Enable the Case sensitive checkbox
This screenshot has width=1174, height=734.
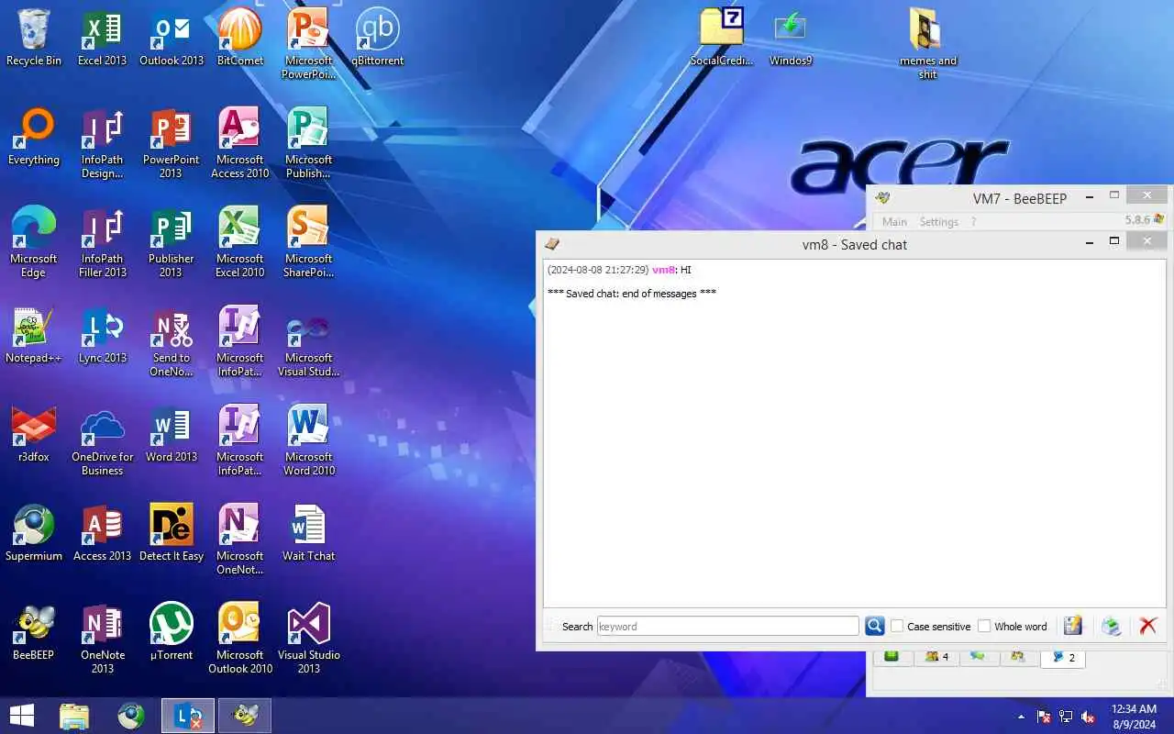point(897,626)
